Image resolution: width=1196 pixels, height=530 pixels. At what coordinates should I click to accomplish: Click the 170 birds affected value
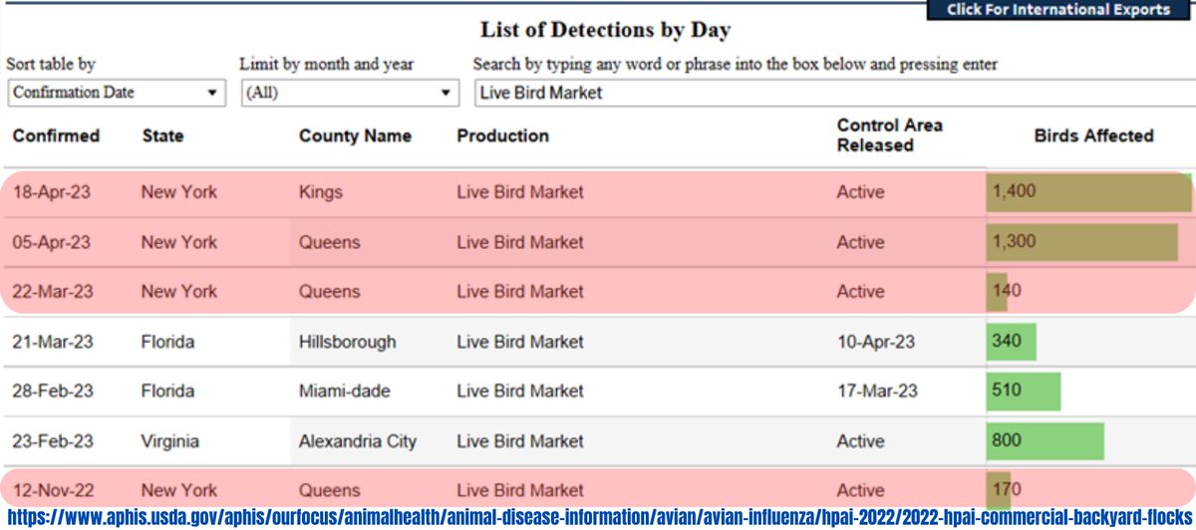(x=1006, y=490)
